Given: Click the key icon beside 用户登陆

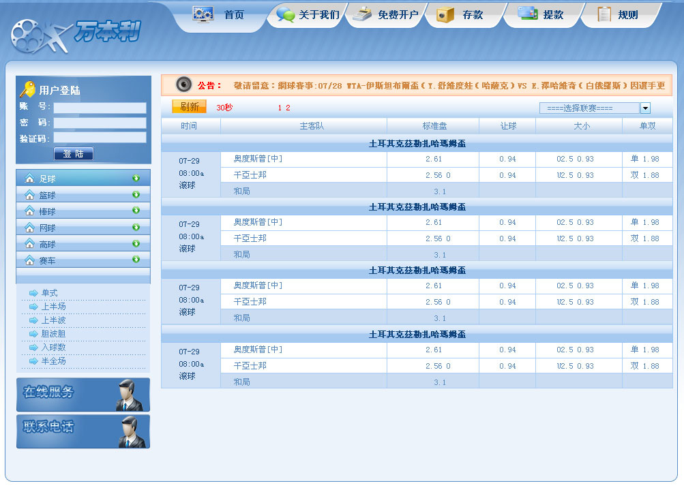Looking at the screenshot, I should pyautogui.click(x=28, y=89).
